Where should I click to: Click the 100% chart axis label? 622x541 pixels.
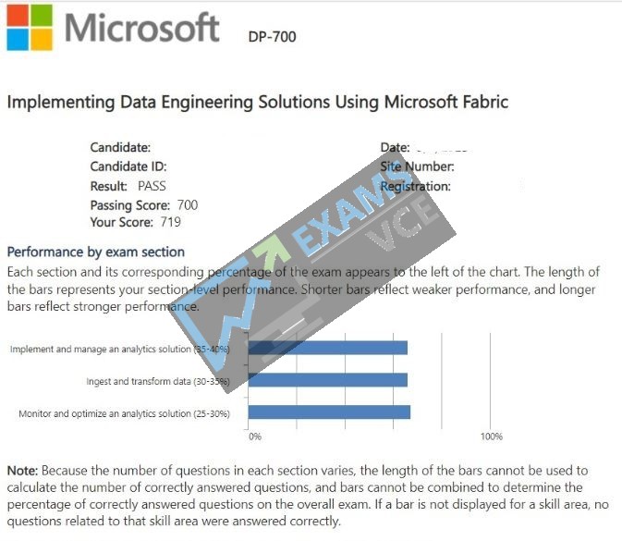492,436
